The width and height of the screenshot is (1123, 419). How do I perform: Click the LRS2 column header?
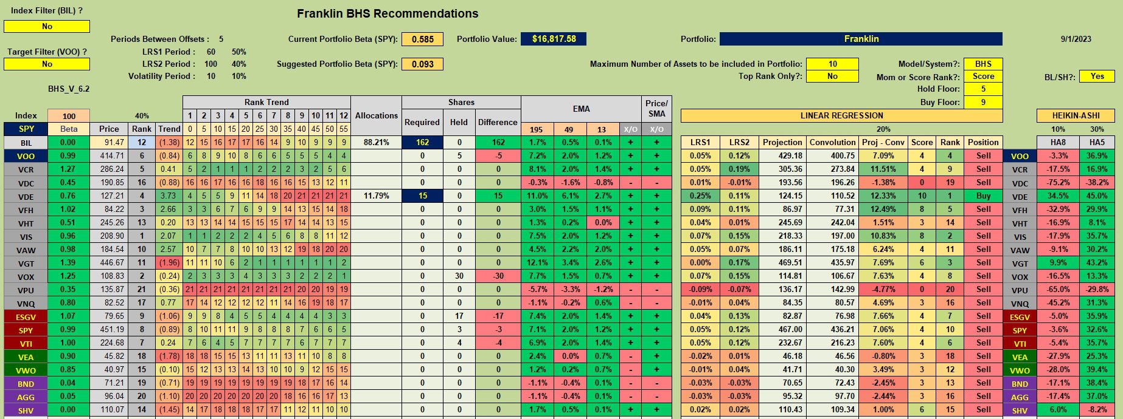739,142
